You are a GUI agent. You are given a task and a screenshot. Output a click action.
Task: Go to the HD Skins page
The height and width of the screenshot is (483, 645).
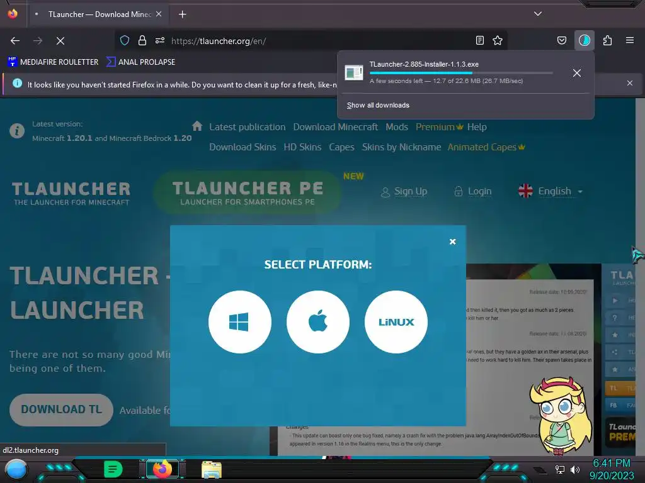[x=302, y=147]
